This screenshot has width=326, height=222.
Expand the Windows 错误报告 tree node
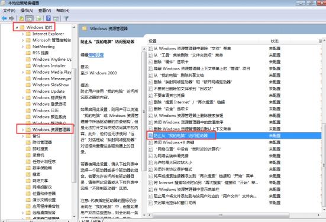point(22,98)
